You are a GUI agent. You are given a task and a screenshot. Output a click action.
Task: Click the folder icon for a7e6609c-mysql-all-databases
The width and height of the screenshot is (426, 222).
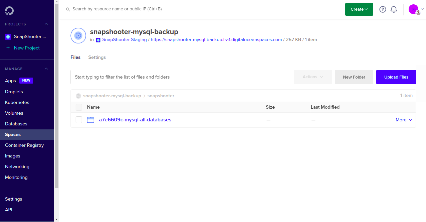(90, 120)
